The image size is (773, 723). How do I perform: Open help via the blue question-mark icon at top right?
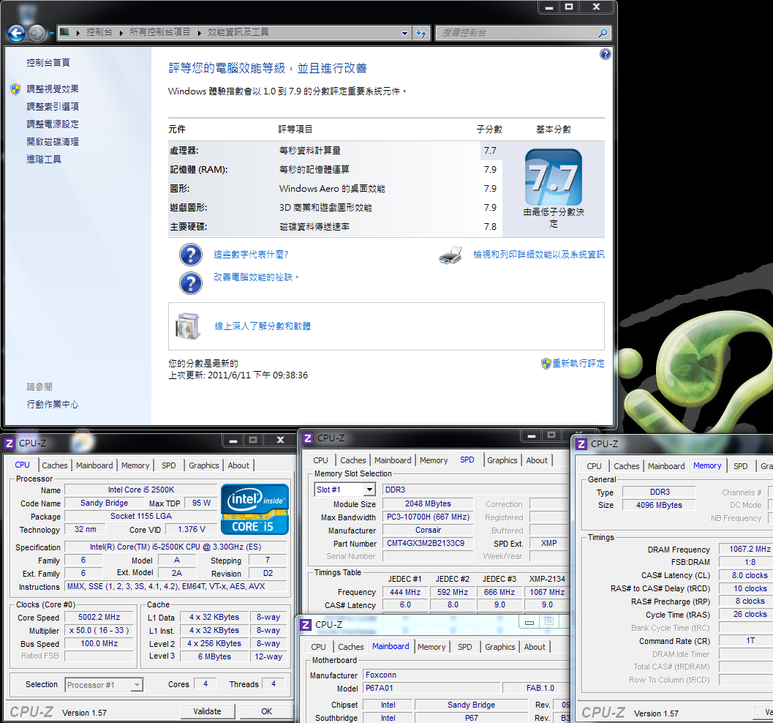coord(606,54)
